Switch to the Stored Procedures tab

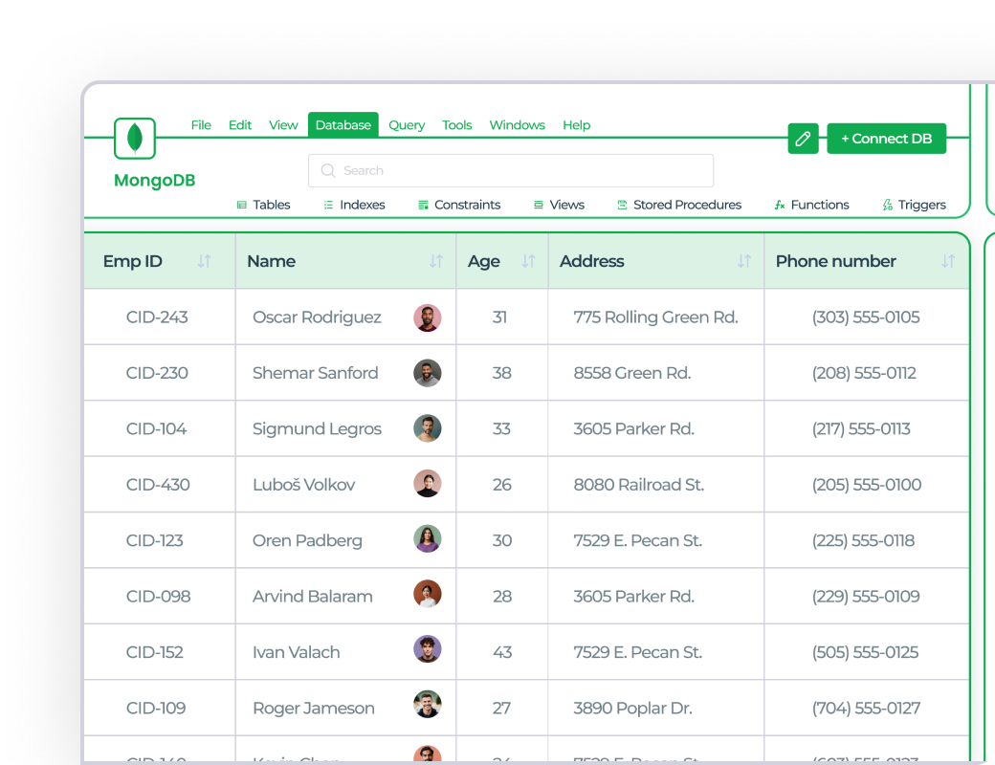coord(679,205)
